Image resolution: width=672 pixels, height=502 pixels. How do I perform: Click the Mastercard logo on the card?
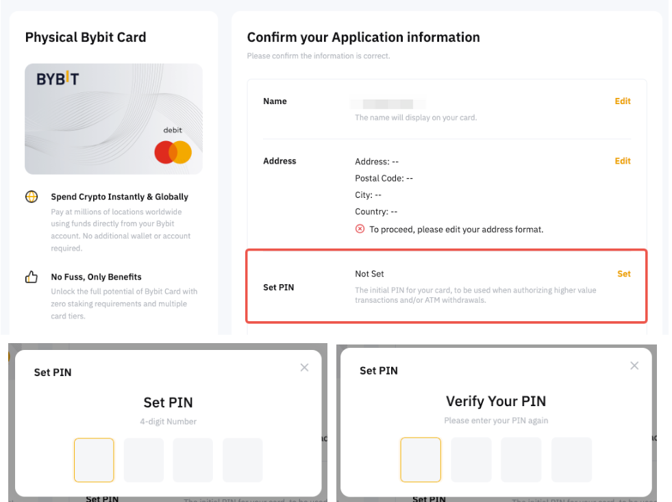coord(173,152)
